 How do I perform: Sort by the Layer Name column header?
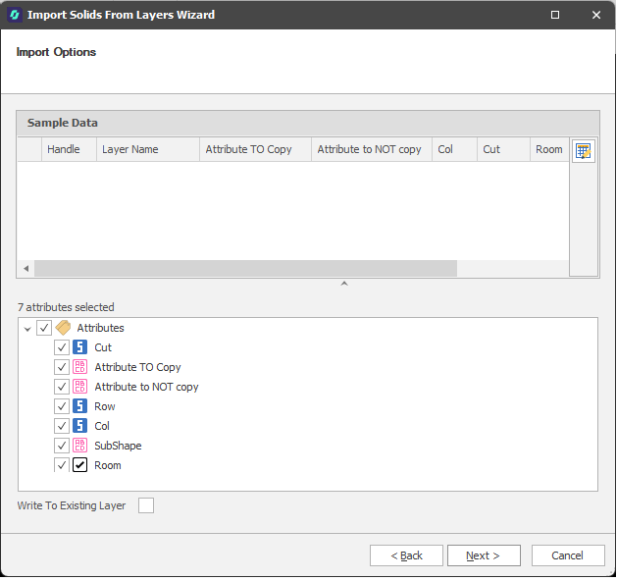tap(146, 149)
